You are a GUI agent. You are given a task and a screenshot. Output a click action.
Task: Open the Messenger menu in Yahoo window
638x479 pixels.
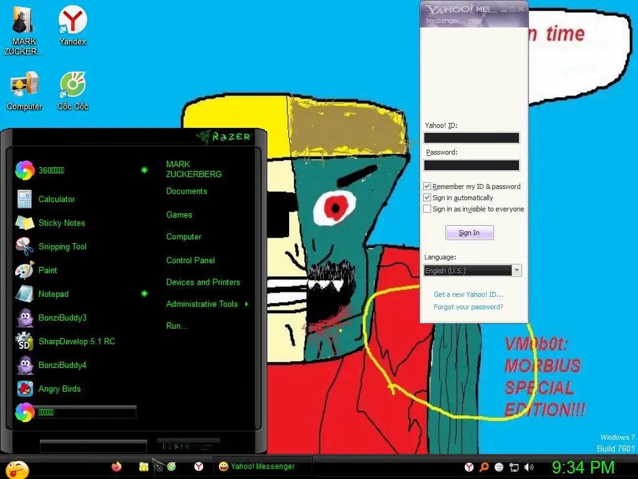coord(442,21)
